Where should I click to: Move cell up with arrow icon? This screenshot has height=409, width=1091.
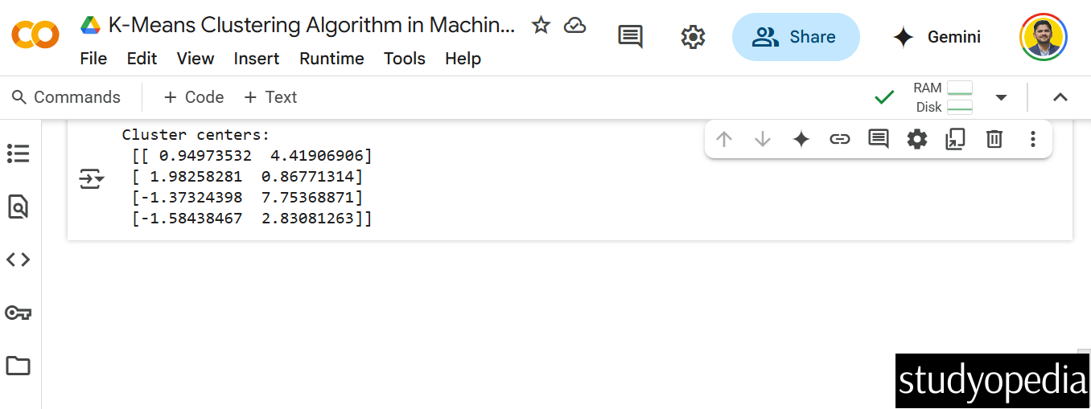[x=724, y=140]
